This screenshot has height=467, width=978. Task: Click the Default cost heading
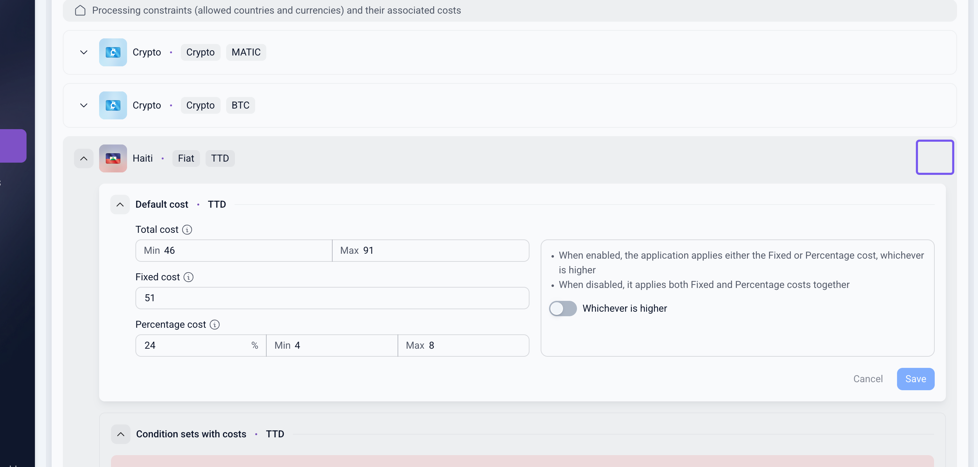click(x=162, y=205)
